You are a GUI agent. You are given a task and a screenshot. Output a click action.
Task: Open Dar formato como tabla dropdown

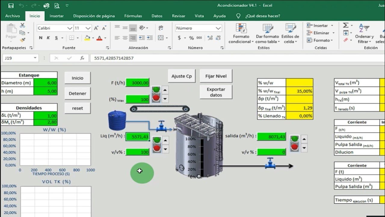click(x=267, y=34)
